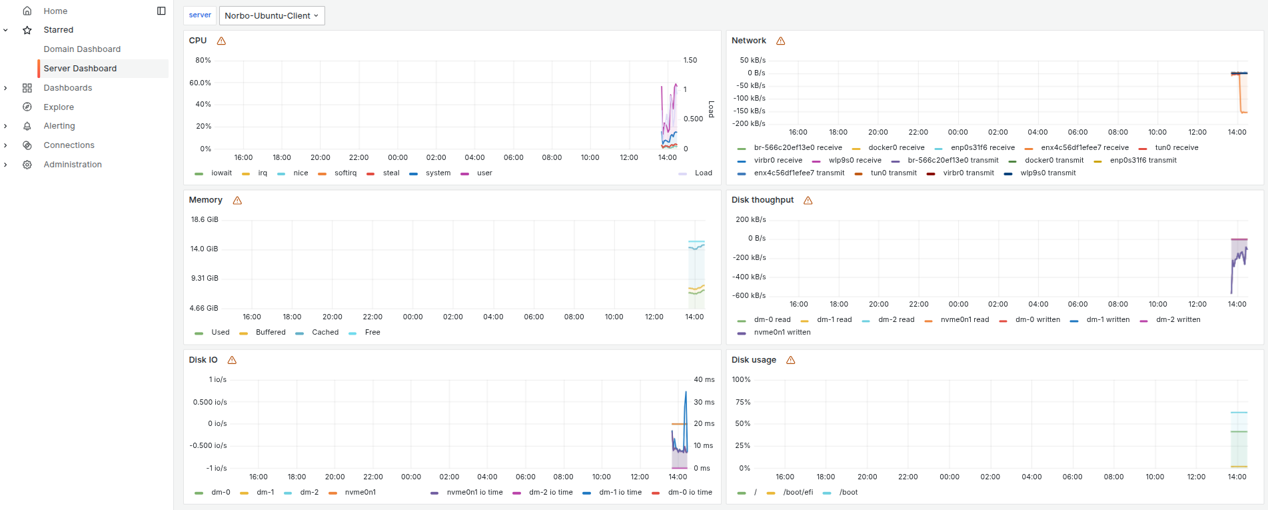Click the dock/undock sidebar menu icon
Screen dimensions: 1268x510
(161, 11)
